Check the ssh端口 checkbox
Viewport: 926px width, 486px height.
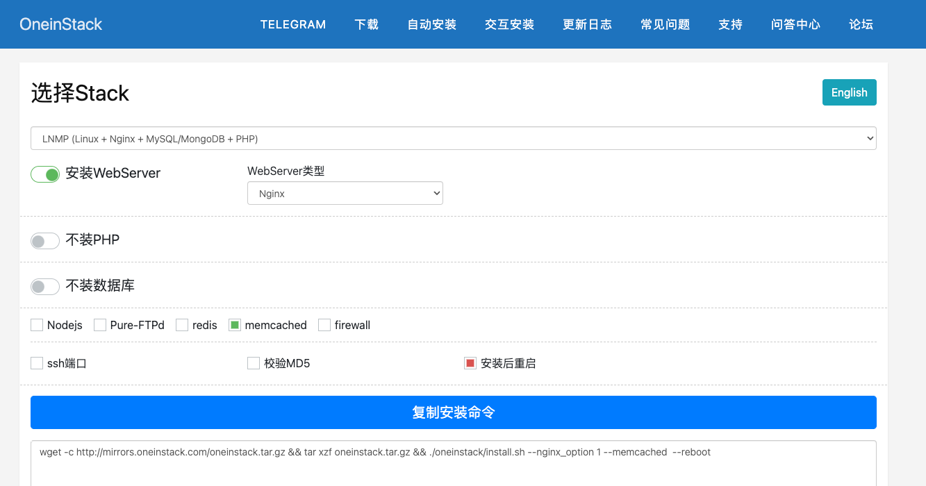37,363
